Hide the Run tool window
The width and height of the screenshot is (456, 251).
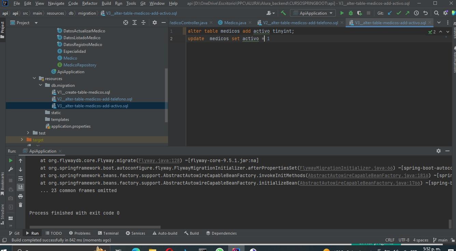447,151
